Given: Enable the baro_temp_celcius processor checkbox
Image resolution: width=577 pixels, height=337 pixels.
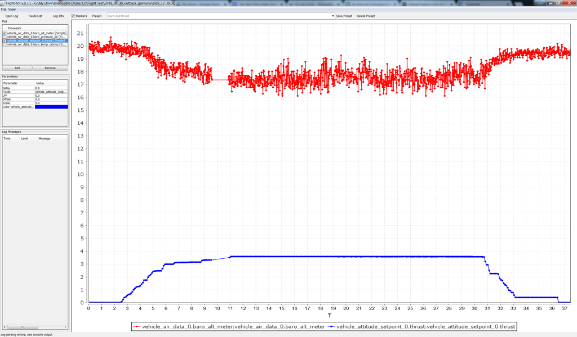Looking at the screenshot, I should coord(5,44).
